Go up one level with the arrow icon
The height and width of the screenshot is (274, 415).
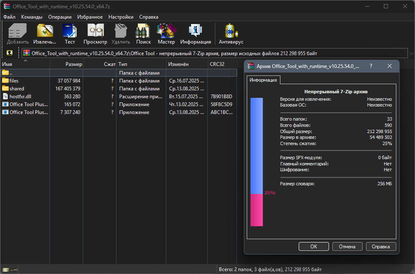[x=10, y=53]
